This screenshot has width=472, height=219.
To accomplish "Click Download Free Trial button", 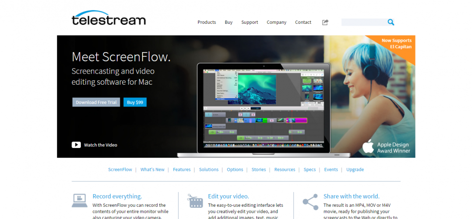I will pos(96,102).
